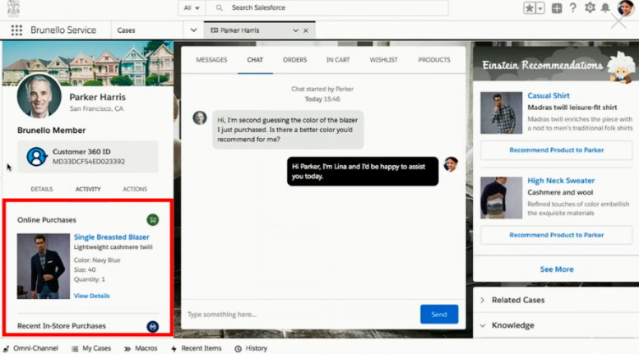The image size is (639, 354).
Task: Recommend the High Neck Sweater to Parker
Action: 557,235
